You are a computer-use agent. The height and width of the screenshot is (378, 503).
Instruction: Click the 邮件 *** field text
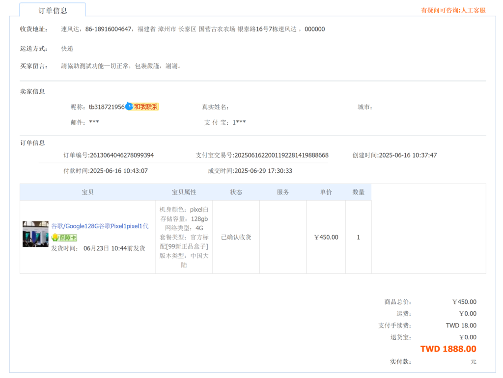click(x=84, y=122)
